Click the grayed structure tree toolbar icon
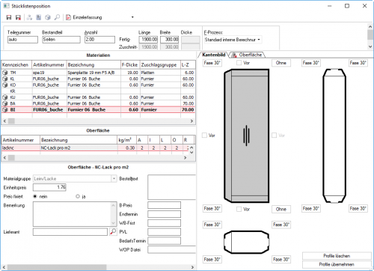The height and width of the screenshot is (271, 374). click(x=29, y=17)
